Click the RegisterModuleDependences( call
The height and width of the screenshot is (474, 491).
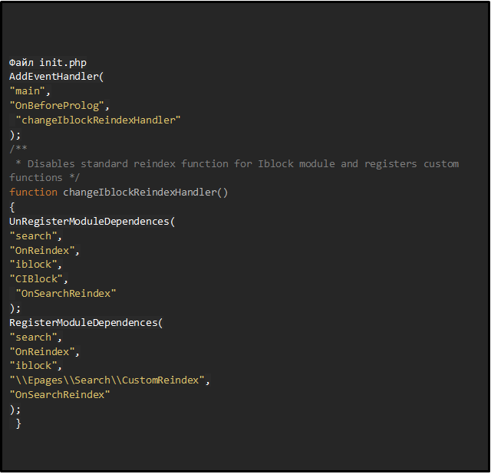pyautogui.click(x=86, y=323)
